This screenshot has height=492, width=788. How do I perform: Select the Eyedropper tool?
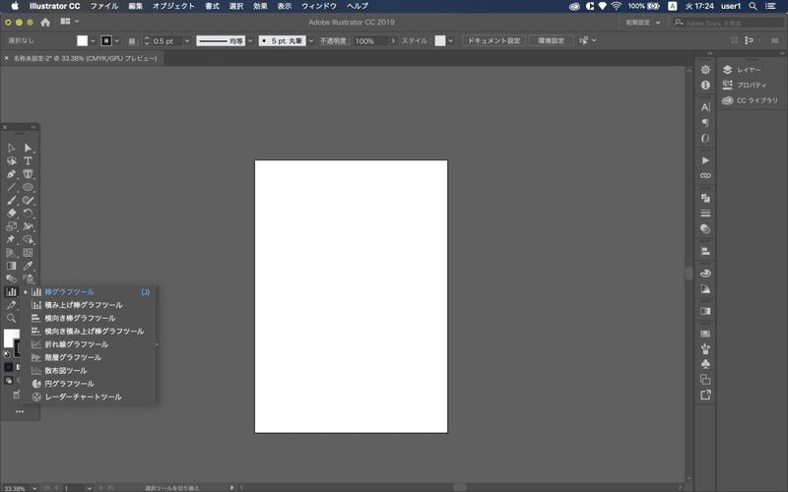[28, 266]
